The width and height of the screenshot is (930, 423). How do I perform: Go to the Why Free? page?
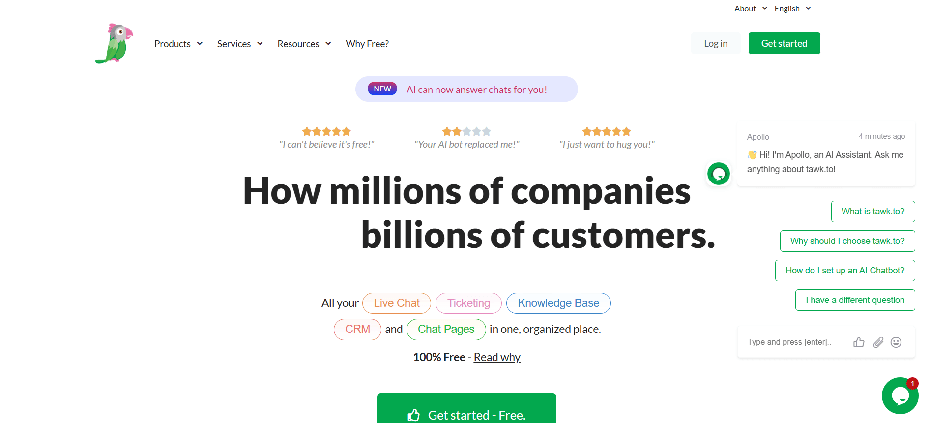coord(367,44)
